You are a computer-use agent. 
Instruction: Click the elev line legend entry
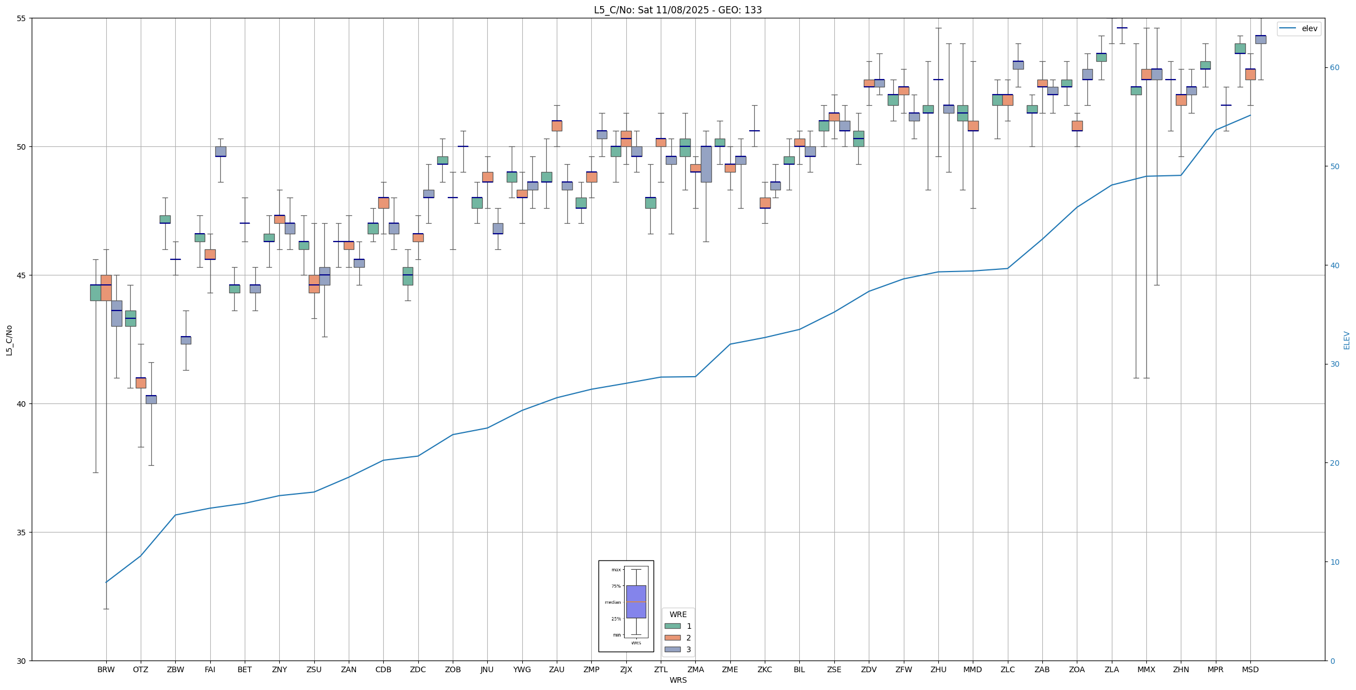pyautogui.click(x=1299, y=28)
